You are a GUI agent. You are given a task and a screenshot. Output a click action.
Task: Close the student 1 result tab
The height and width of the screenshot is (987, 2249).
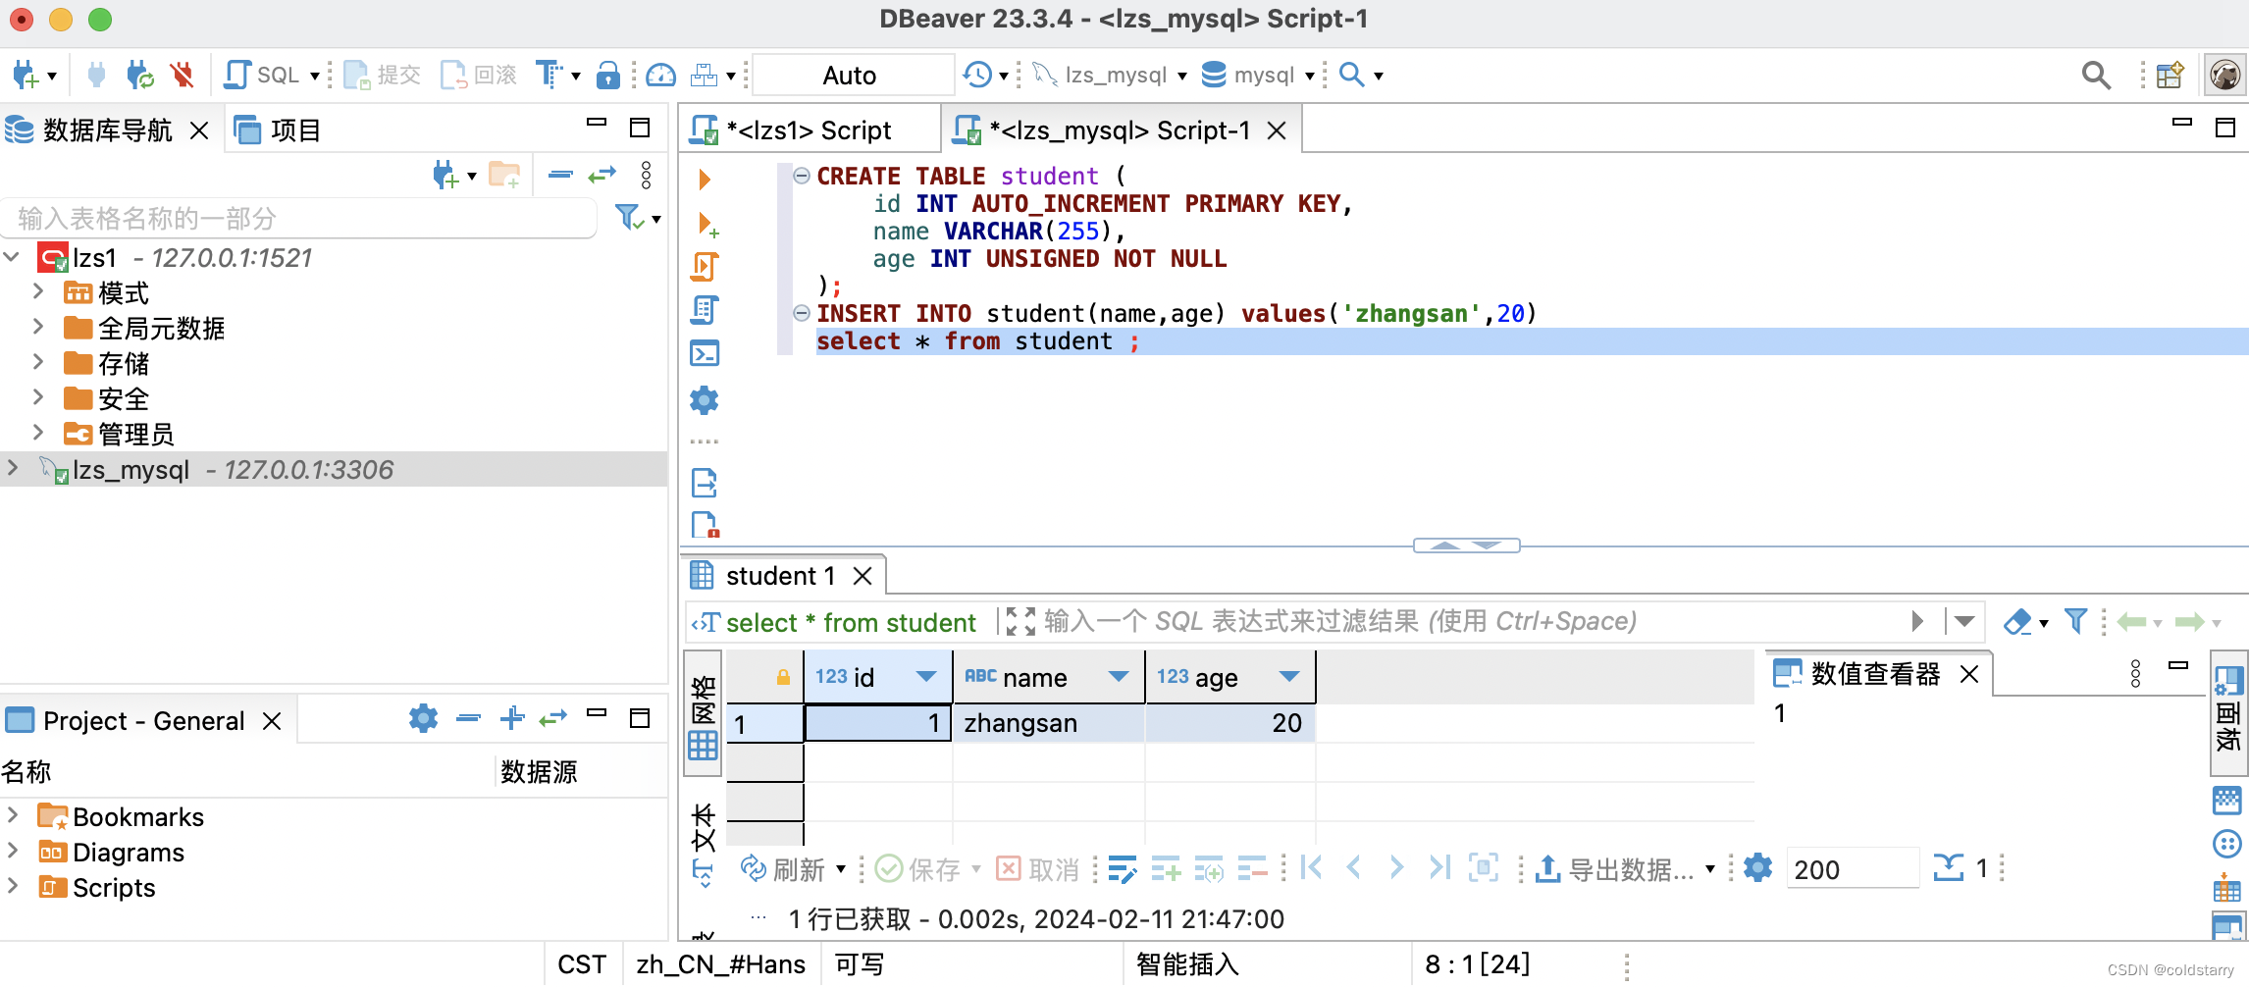[x=863, y=576]
